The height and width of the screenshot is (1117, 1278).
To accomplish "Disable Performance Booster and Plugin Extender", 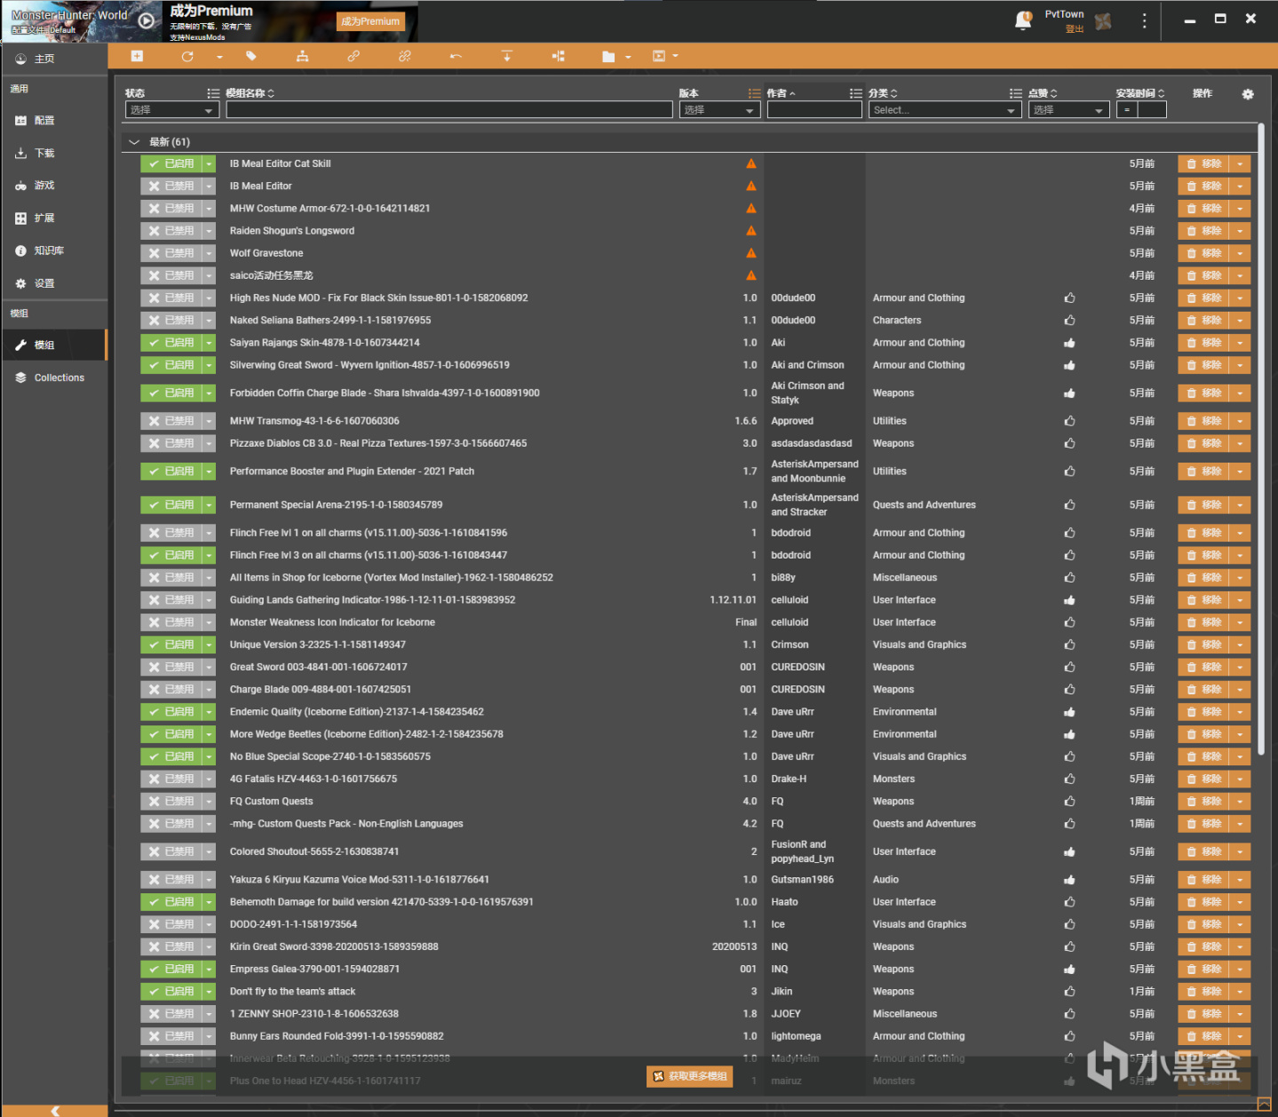I will pyautogui.click(x=171, y=471).
